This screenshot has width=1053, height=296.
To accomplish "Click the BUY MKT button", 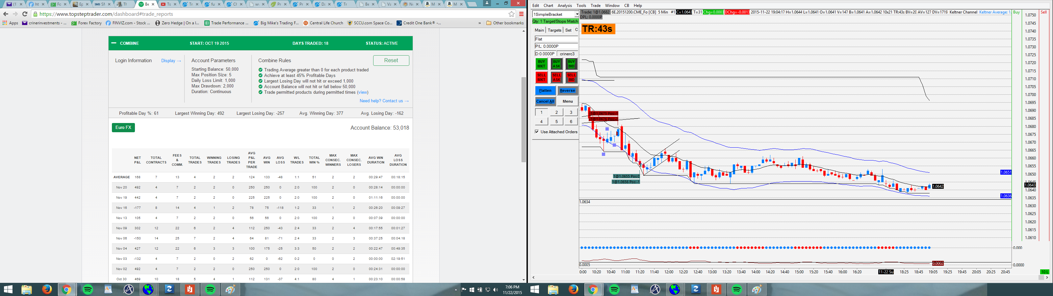I will click(x=541, y=64).
